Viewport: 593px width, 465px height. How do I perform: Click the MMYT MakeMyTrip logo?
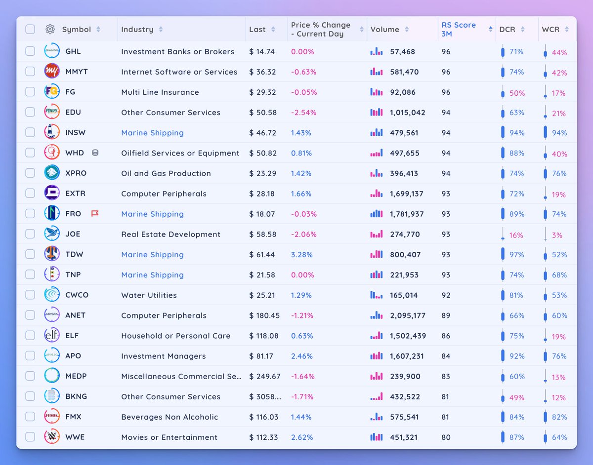(x=52, y=72)
